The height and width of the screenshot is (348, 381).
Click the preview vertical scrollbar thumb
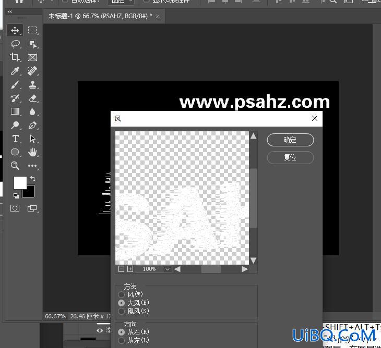click(254, 198)
